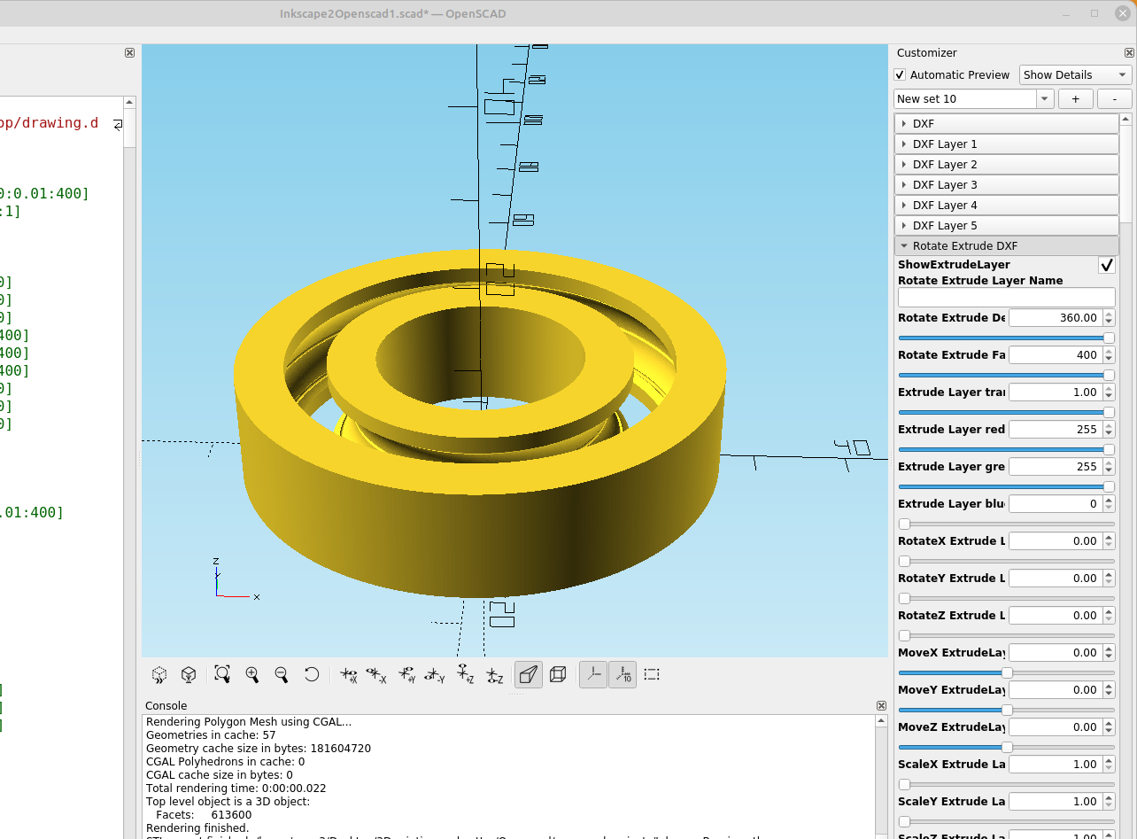Image resolution: width=1137 pixels, height=839 pixels.
Task: Click the Zoom All magnifier icon
Action: point(222,674)
